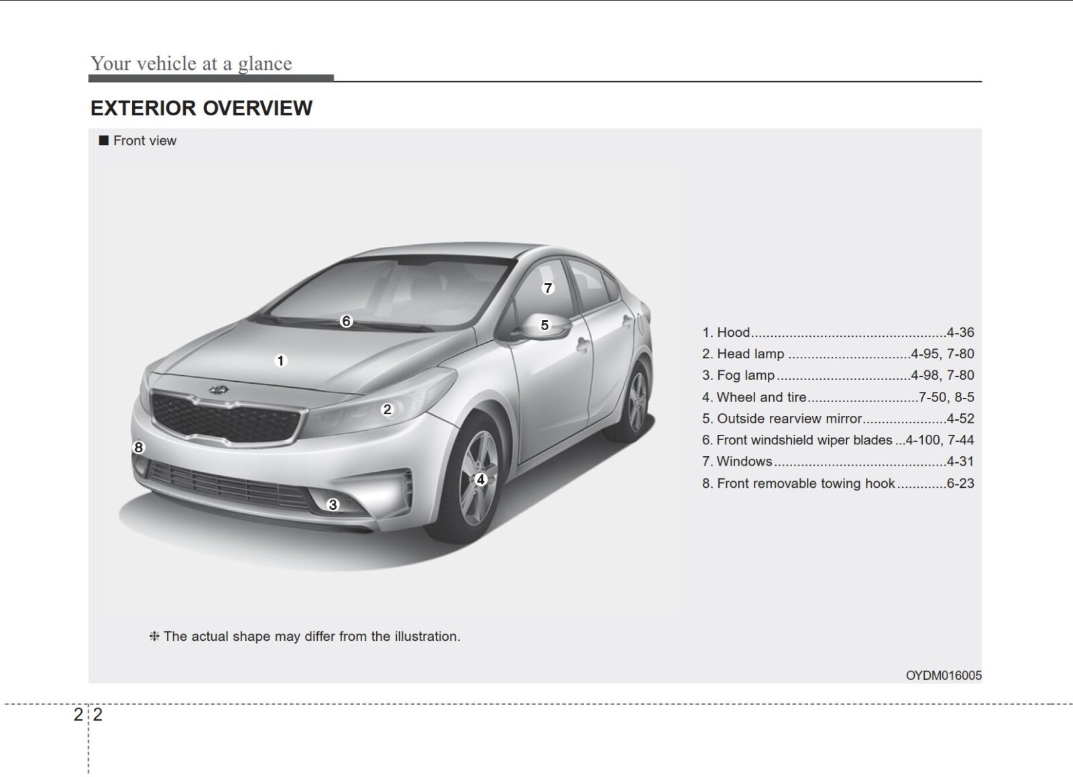Click page reference 4-98, 7-80
Viewport: 1073px width, 777px height.
[942, 375]
